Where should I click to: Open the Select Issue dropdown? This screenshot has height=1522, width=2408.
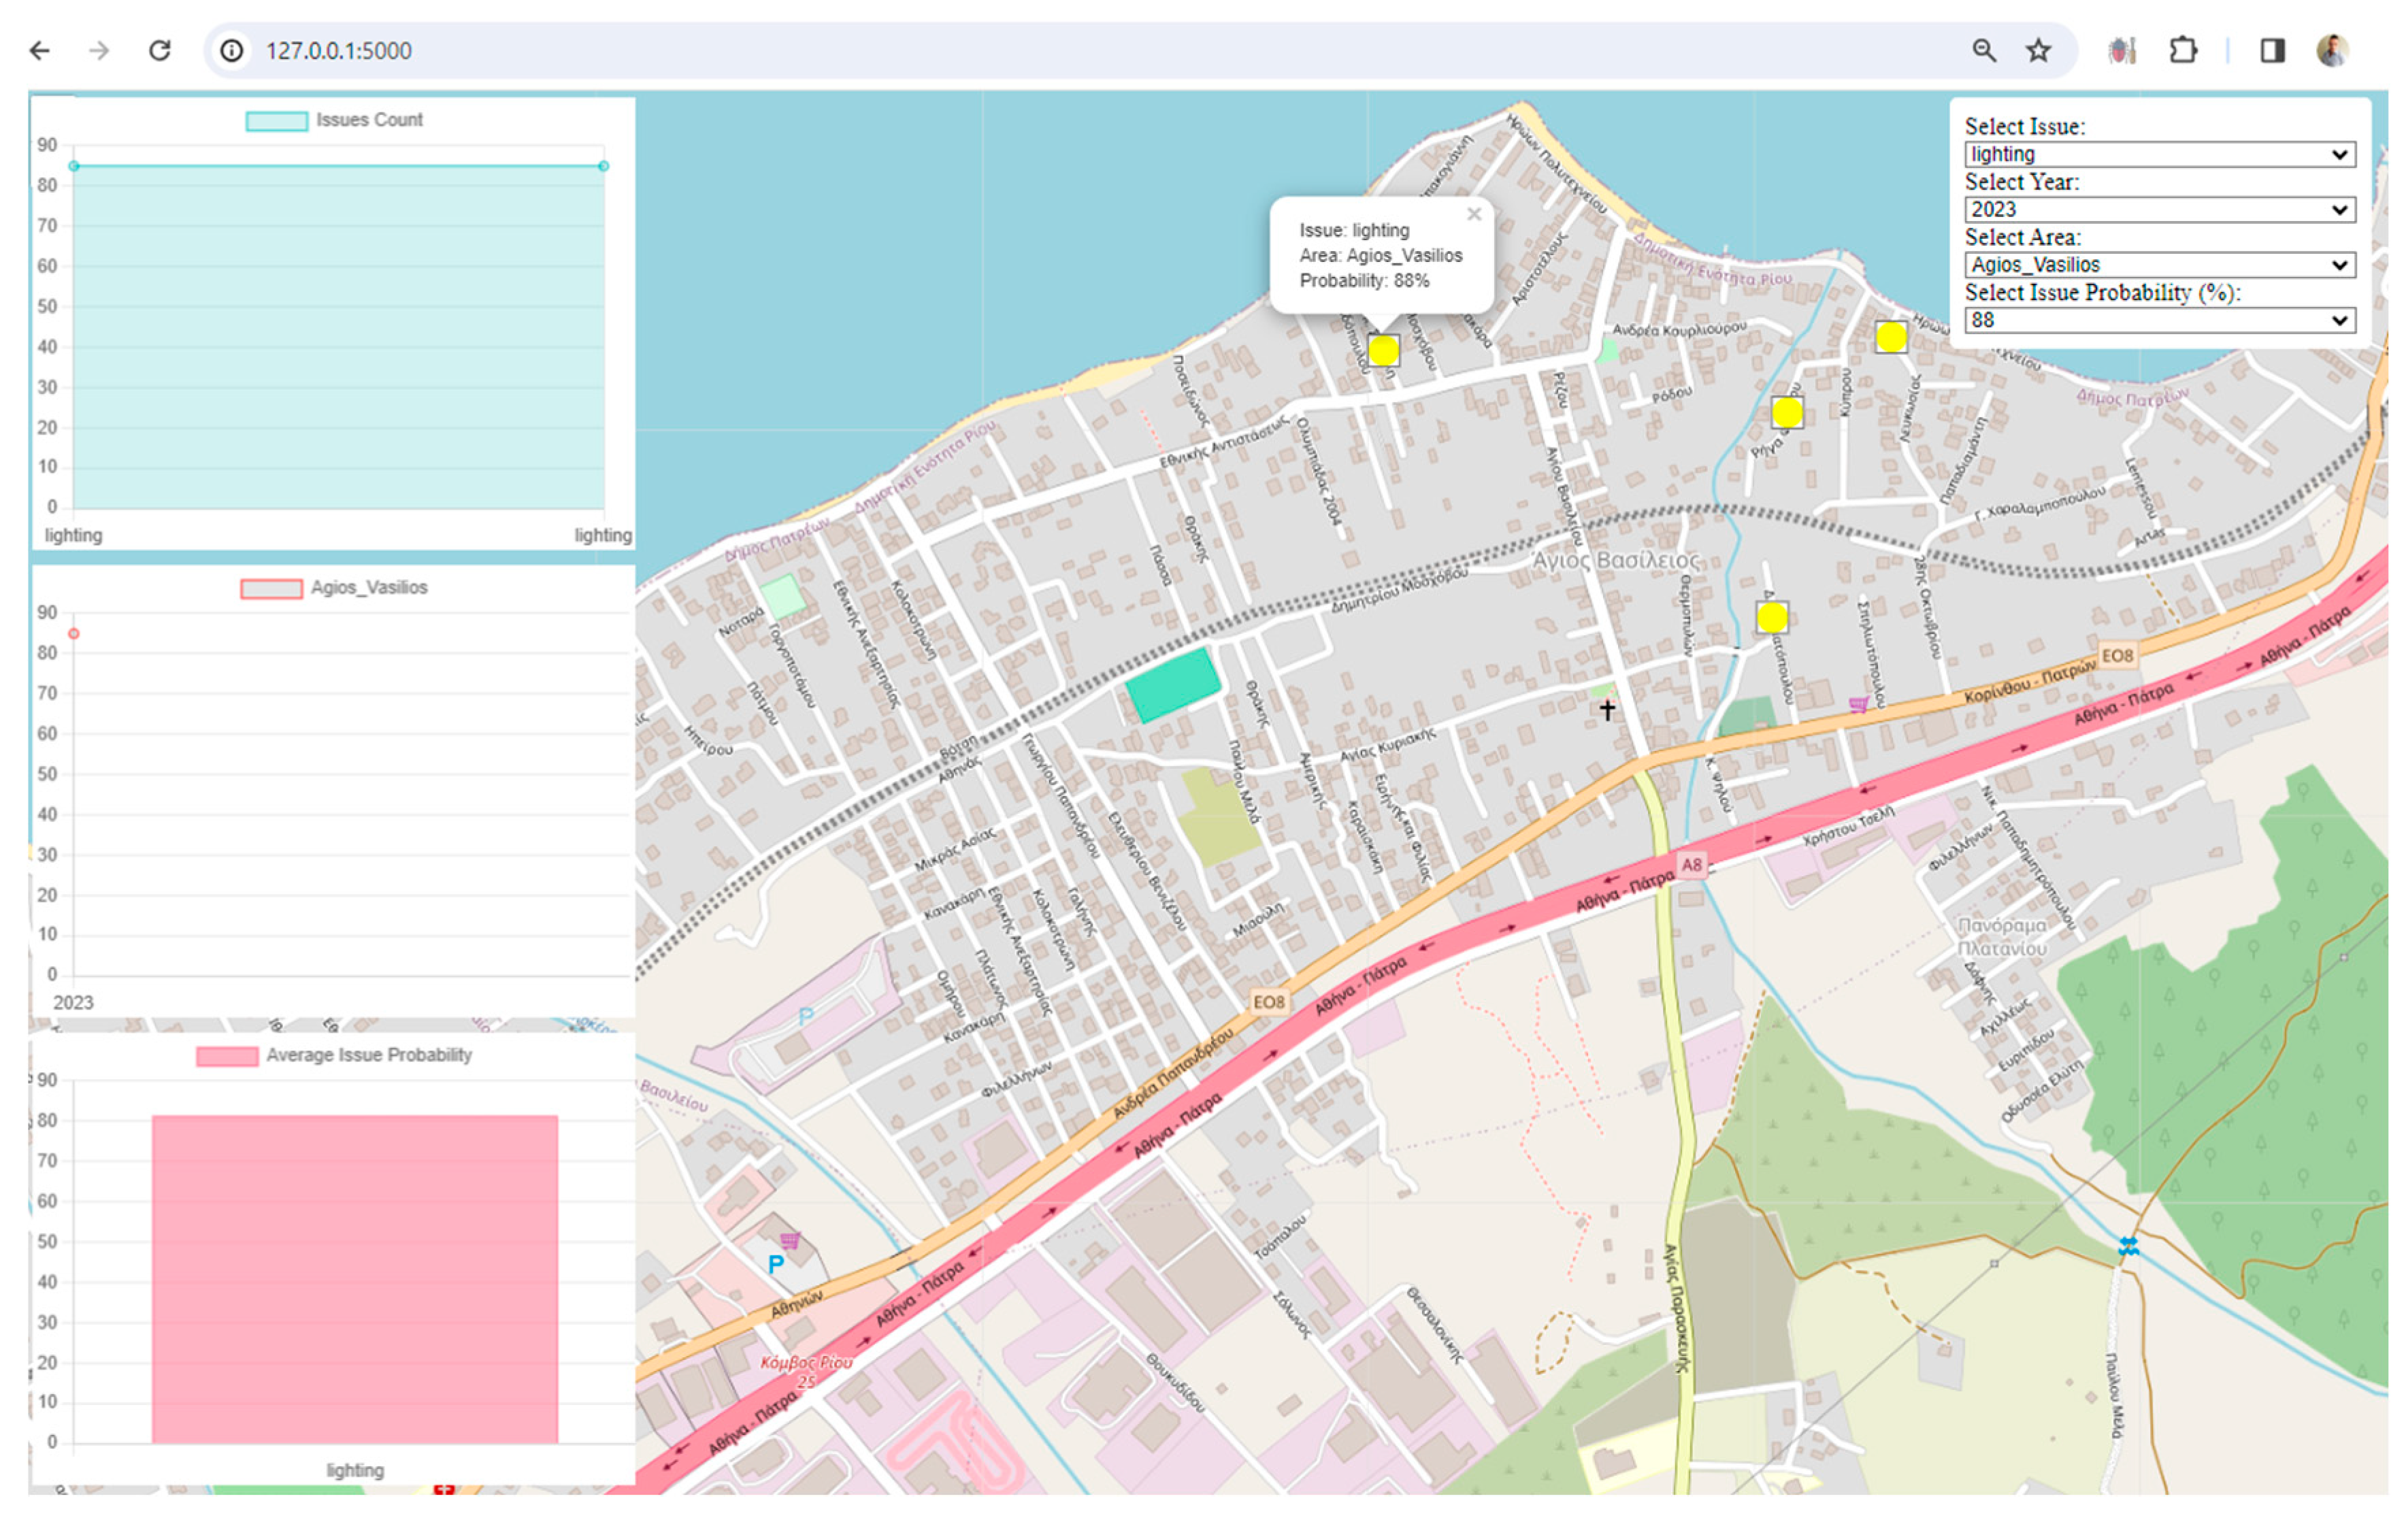point(2159,154)
